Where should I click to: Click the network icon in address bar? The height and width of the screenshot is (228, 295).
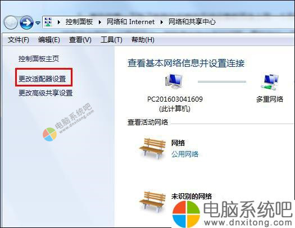(x=48, y=22)
